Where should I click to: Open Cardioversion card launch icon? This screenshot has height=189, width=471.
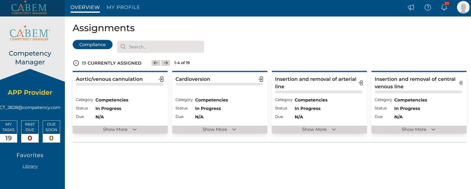pyautogui.click(x=261, y=79)
